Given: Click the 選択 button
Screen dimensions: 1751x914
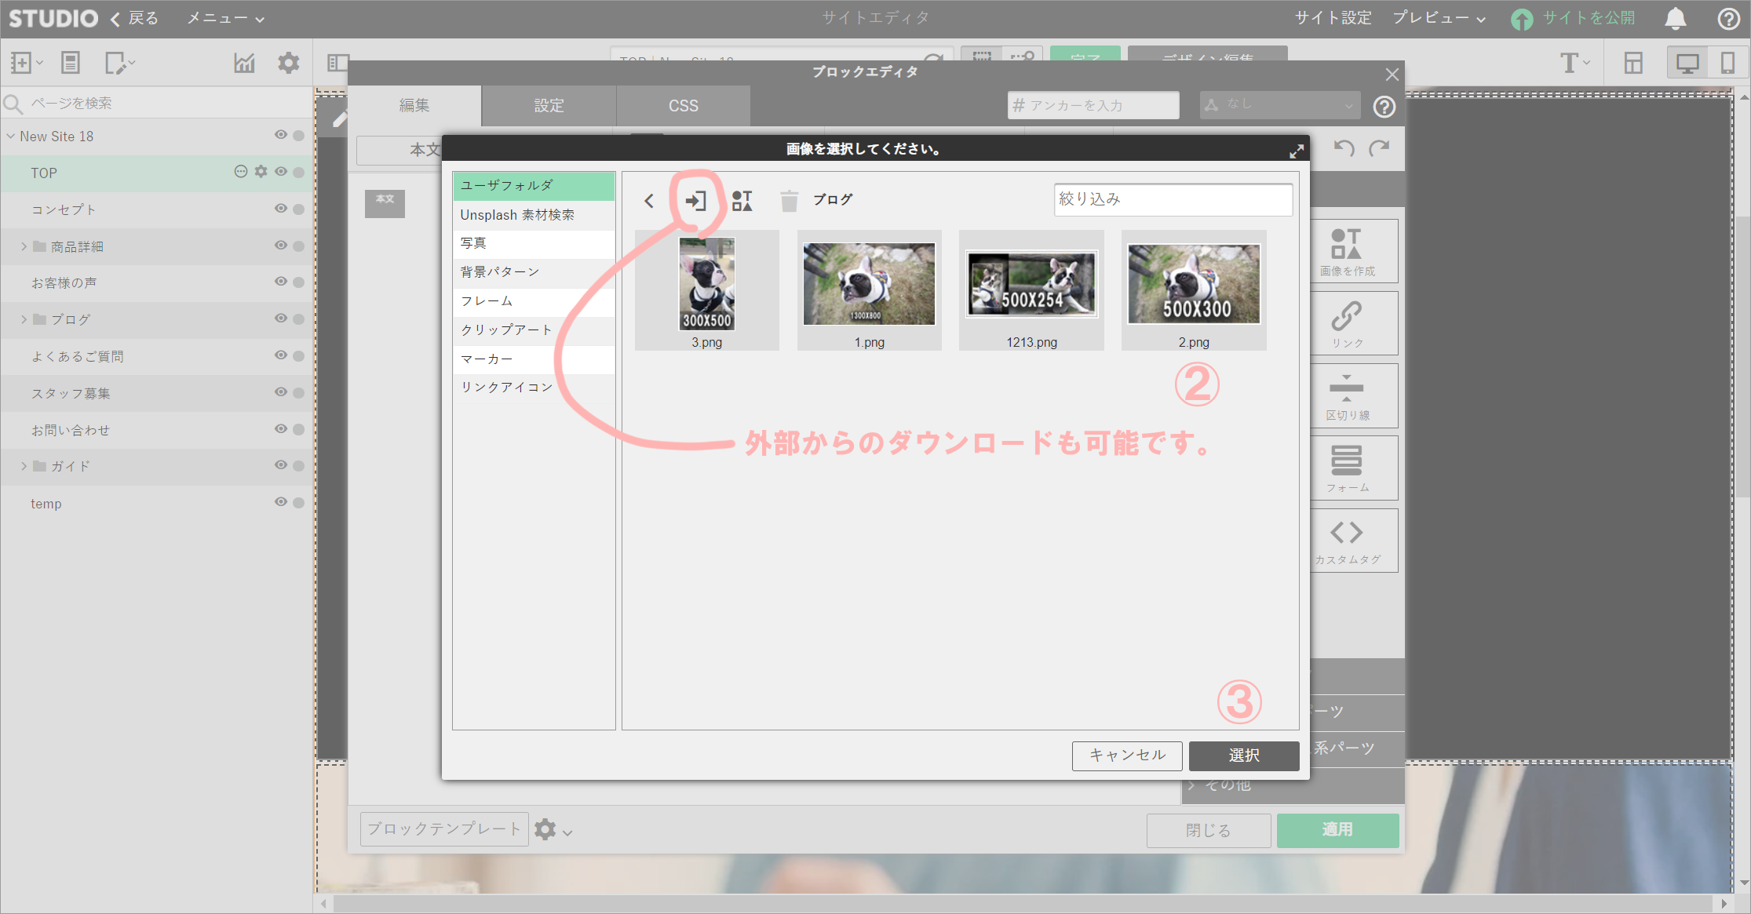Looking at the screenshot, I should tap(1243, 756).
